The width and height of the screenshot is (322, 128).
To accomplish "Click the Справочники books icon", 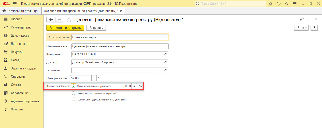I will click(x=5, y=93).
